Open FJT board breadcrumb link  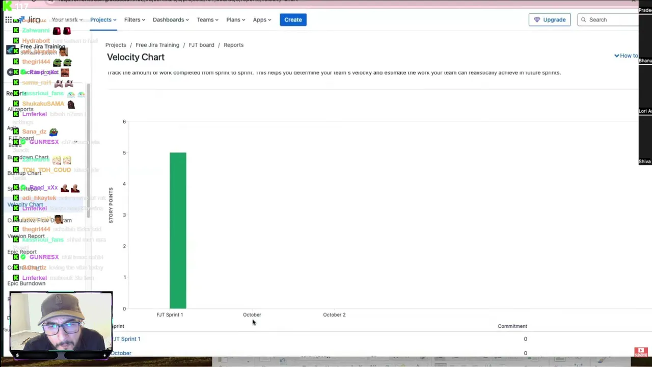201,45
